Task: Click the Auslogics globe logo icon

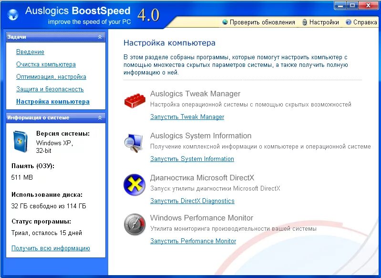Action: coord(12,14)
